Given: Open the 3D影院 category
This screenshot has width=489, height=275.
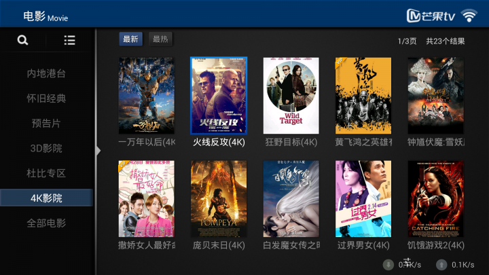Looking at the screenshot, I should (46, 149).
